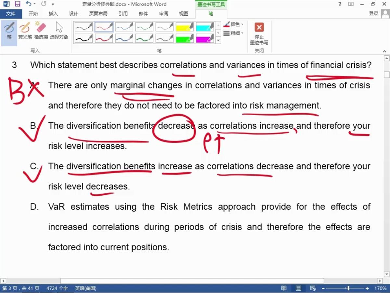Switch to the 开始 home tab
This screenshot has width=390, height=293.
33,14
